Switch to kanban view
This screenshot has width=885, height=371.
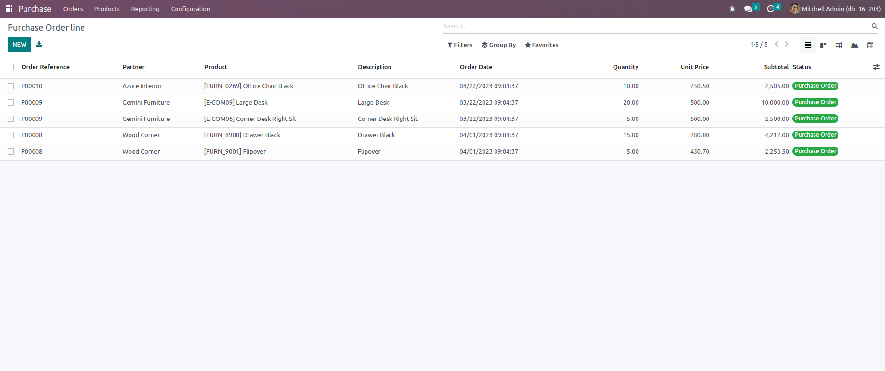tap(823, 45)
